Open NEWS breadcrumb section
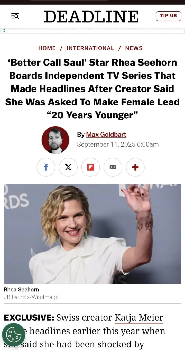 coord(134,48)
